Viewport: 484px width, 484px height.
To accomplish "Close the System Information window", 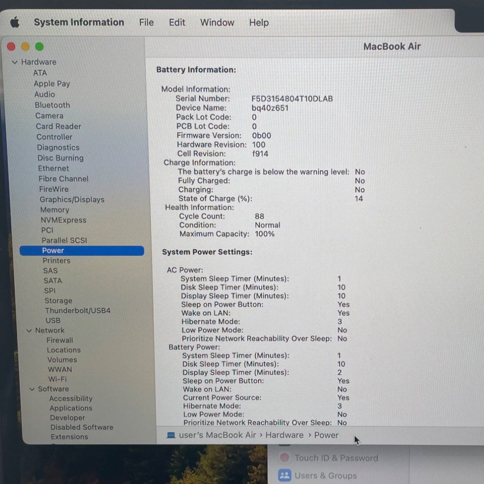I will 12,46.
